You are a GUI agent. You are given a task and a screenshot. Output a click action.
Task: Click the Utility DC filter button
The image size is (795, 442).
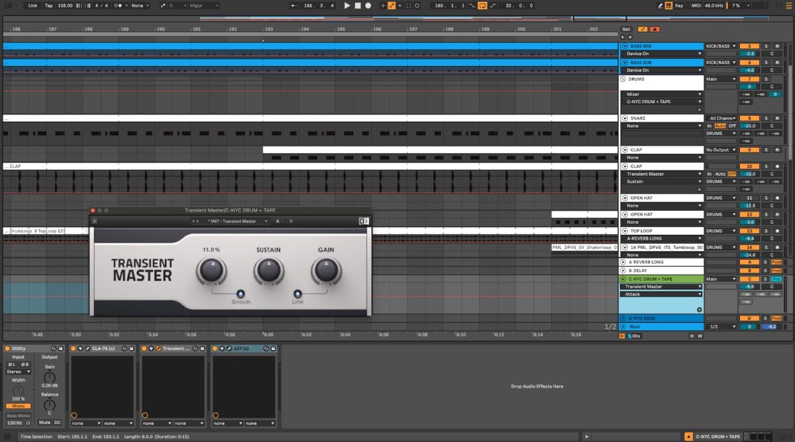[x=58, y=422]
